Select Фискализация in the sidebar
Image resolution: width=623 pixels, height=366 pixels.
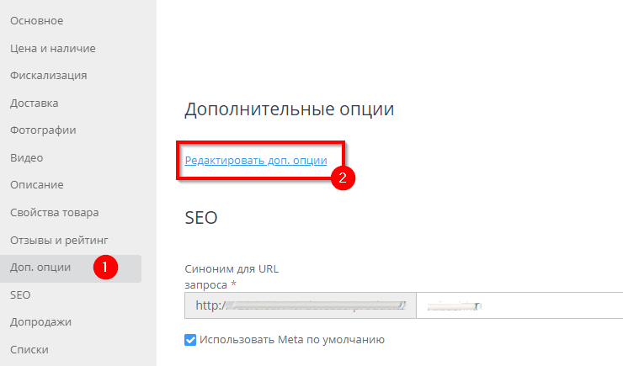pos(48,76)
